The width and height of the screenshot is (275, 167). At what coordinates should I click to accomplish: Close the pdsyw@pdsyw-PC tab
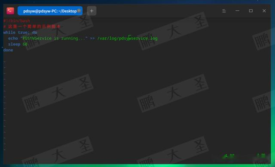[79, 11]
